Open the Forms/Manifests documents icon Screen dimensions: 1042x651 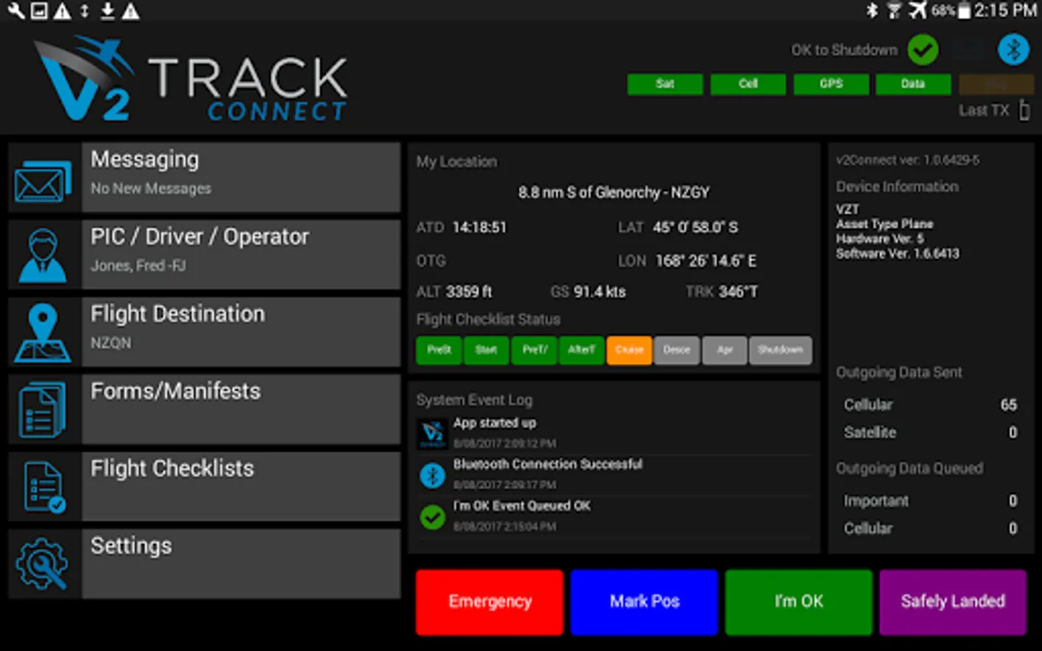tap(43, 410)
